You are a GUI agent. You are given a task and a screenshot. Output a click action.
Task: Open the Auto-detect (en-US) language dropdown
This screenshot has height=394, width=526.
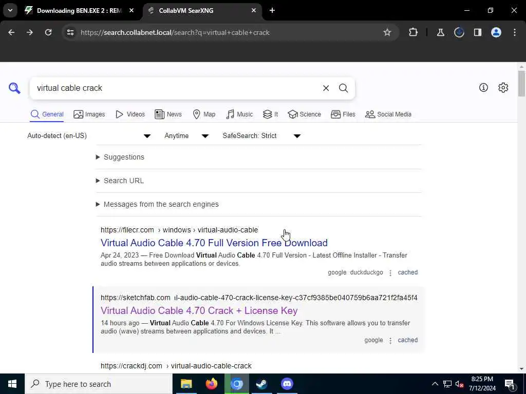coord(89,135)
